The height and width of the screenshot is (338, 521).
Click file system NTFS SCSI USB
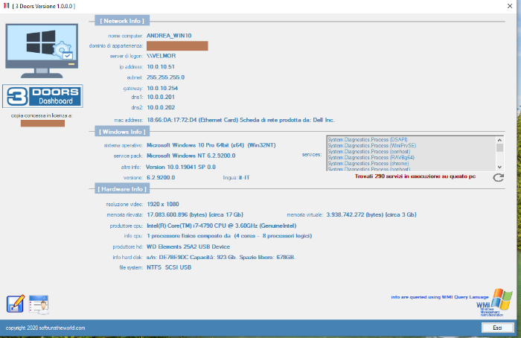[169, 267]
